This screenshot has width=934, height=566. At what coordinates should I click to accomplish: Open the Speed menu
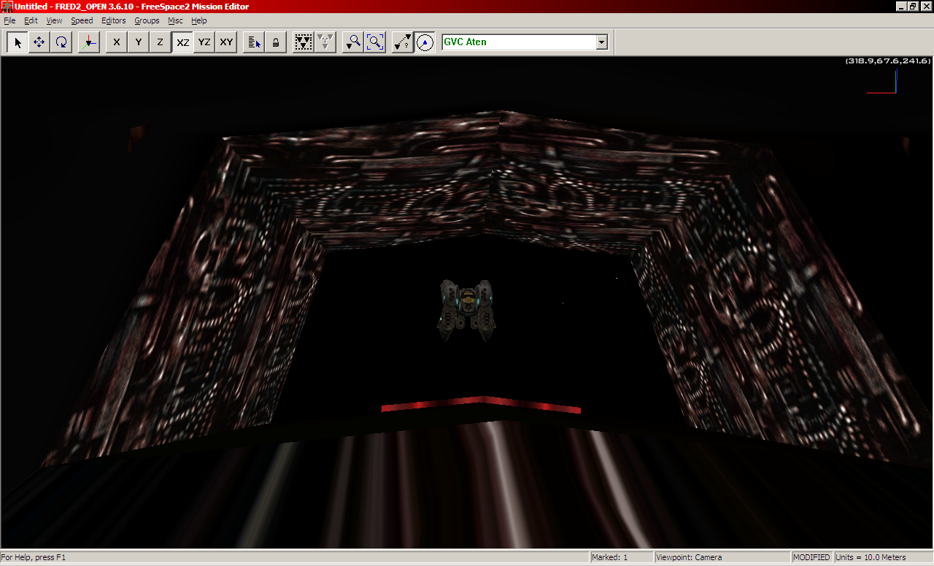pos(82,20)
